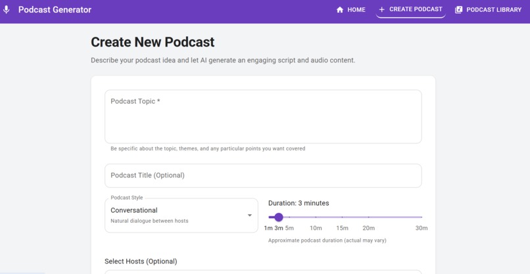Click the home icon in navbar
The height and width of the screenshot is (274, 530).
pyautogui.click(x=340, y=10)
